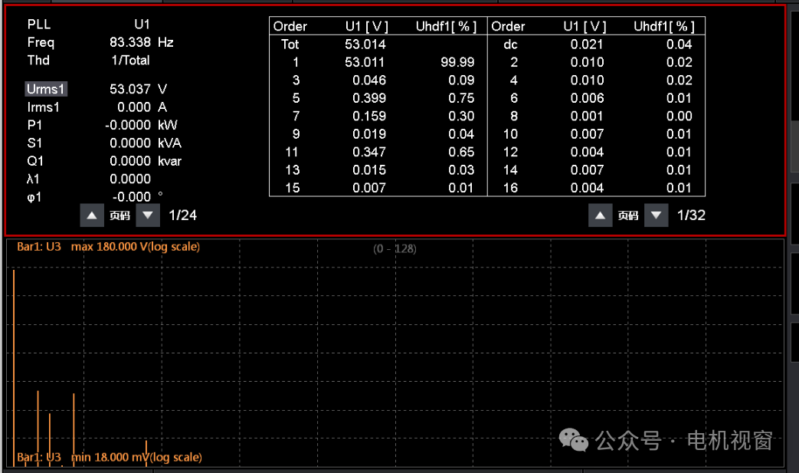Click the order 3 voltage 0.046
The image size is (799, 473).
(369, 80)
